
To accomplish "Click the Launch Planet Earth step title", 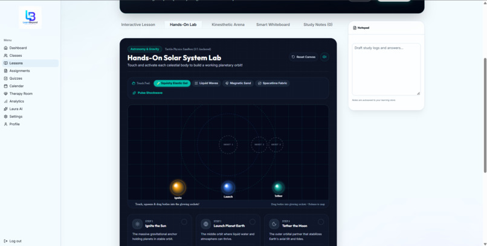I will (x=229, y=226).
